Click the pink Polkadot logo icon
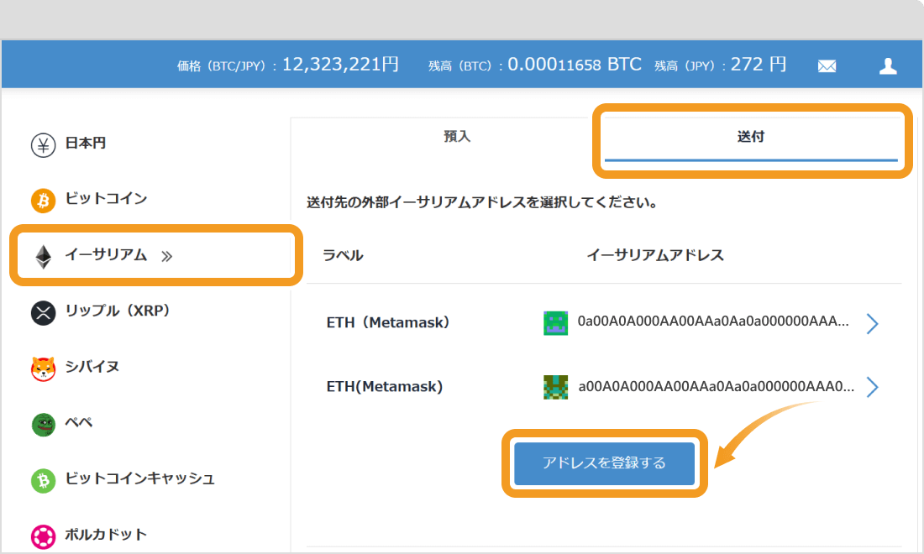This screenshot has width=924, height=554. click(x=43, y=536)
